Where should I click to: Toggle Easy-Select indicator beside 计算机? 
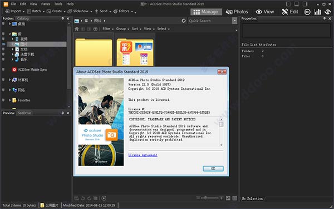[3, 80]
